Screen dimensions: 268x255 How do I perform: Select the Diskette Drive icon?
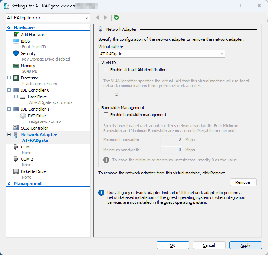point(16,171)
